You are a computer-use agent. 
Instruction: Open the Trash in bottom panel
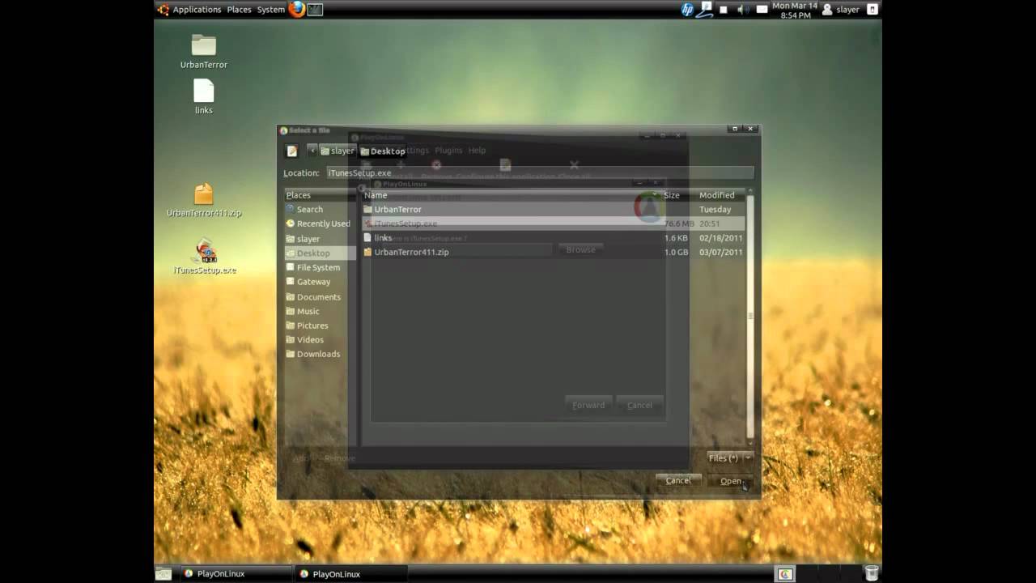(x=871, y=574)
